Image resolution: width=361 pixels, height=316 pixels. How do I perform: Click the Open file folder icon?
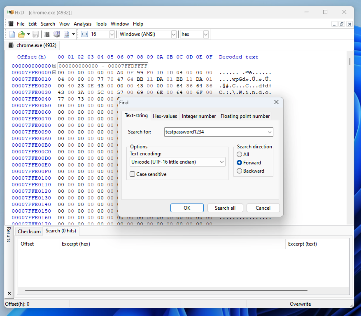click(21, 34)
